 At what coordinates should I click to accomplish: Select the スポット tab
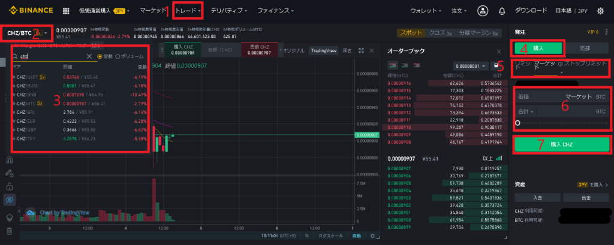pyautogui.click(x=411, y=33)
